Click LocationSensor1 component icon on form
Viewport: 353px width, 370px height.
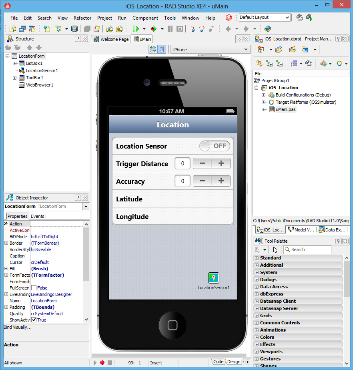[x=214, y=278]
